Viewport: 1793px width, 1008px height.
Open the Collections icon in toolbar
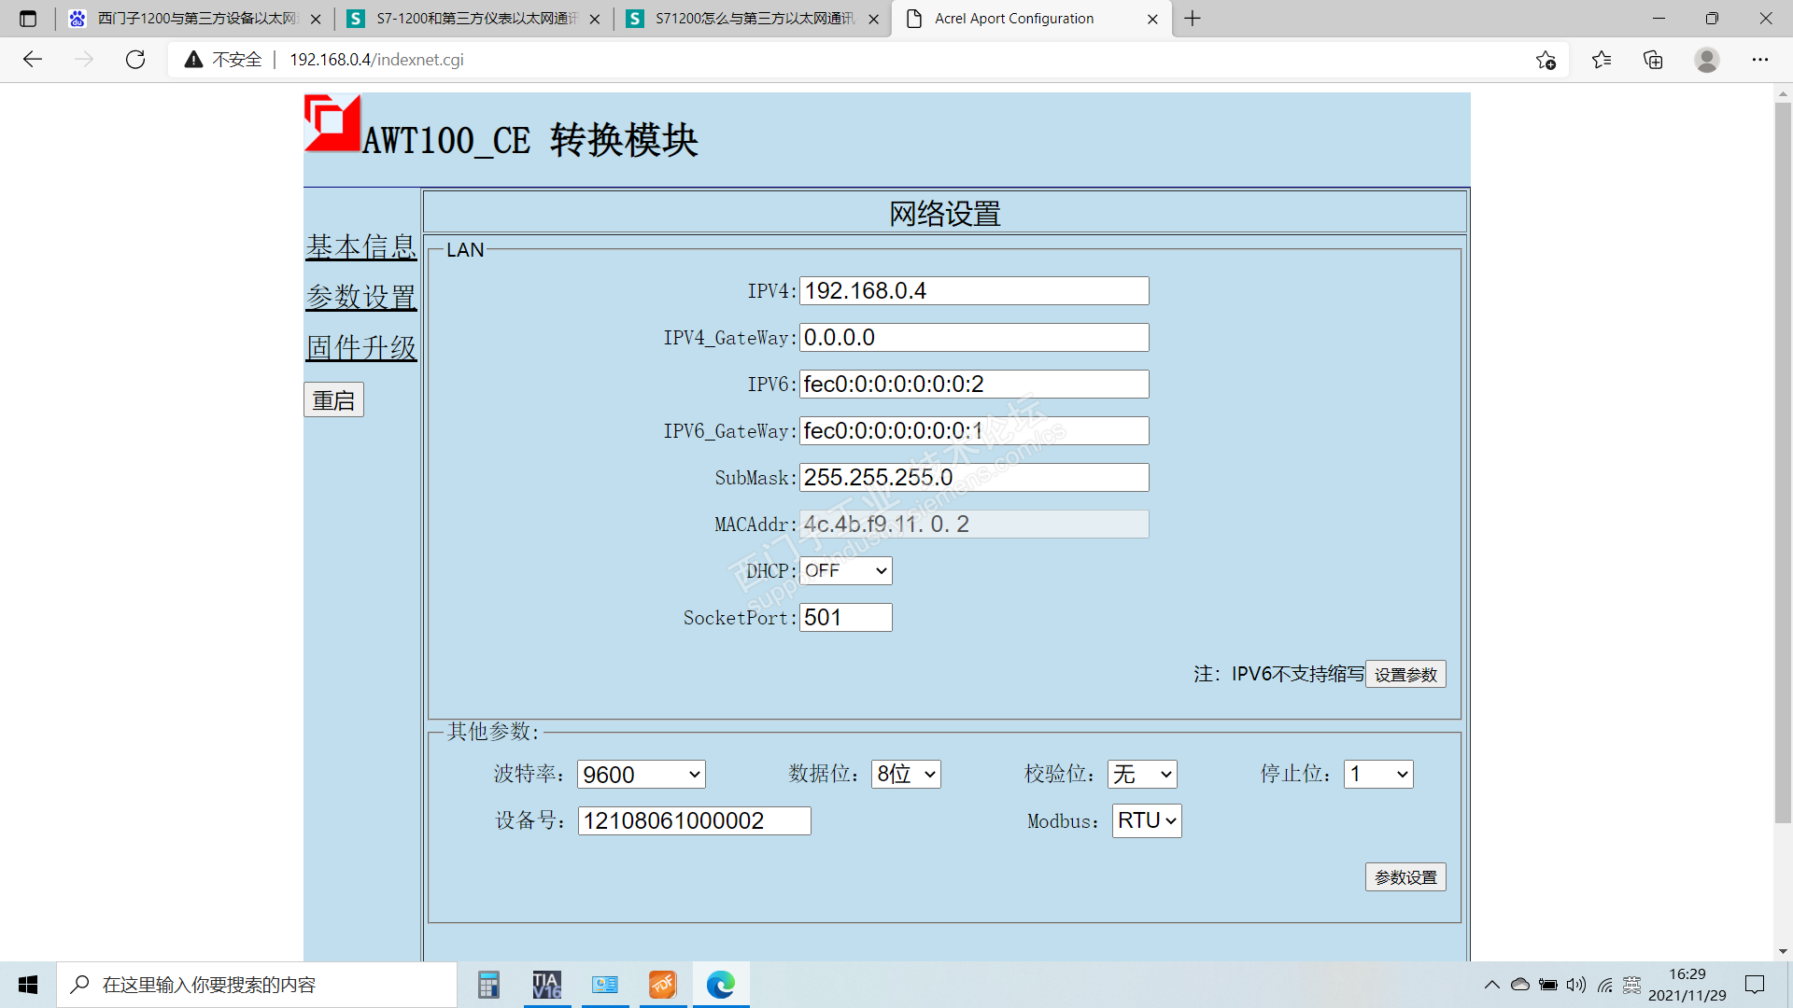coord(1653,60)
